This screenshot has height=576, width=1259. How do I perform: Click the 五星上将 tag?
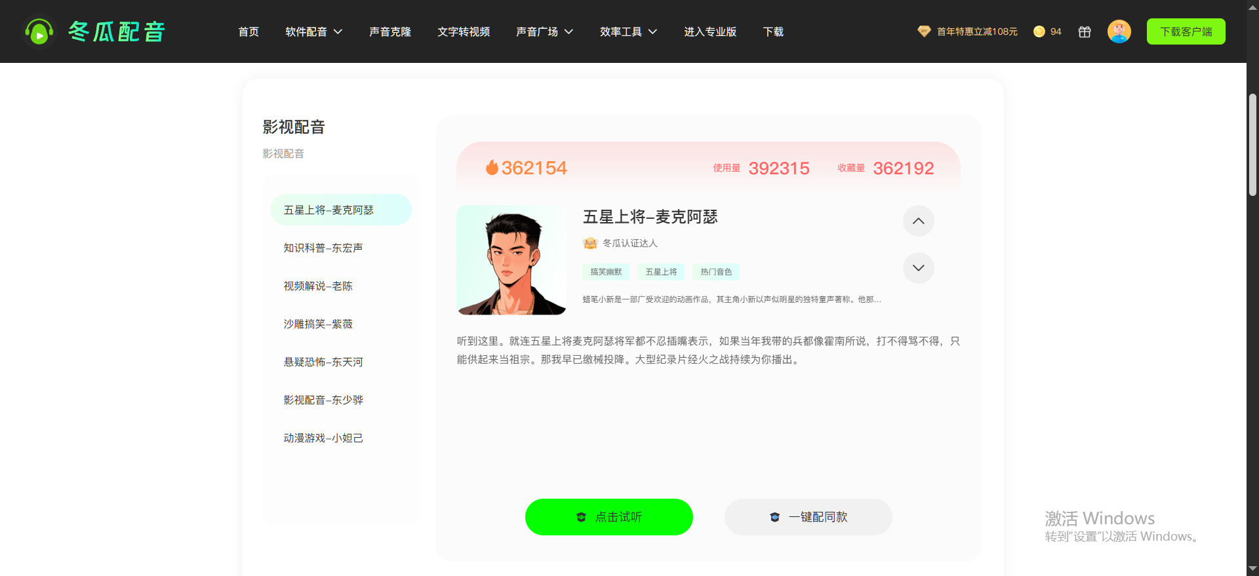click(661, 272)
